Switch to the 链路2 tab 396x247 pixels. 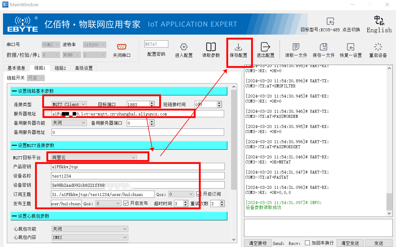pyautogui.click(x=60, y=68)
